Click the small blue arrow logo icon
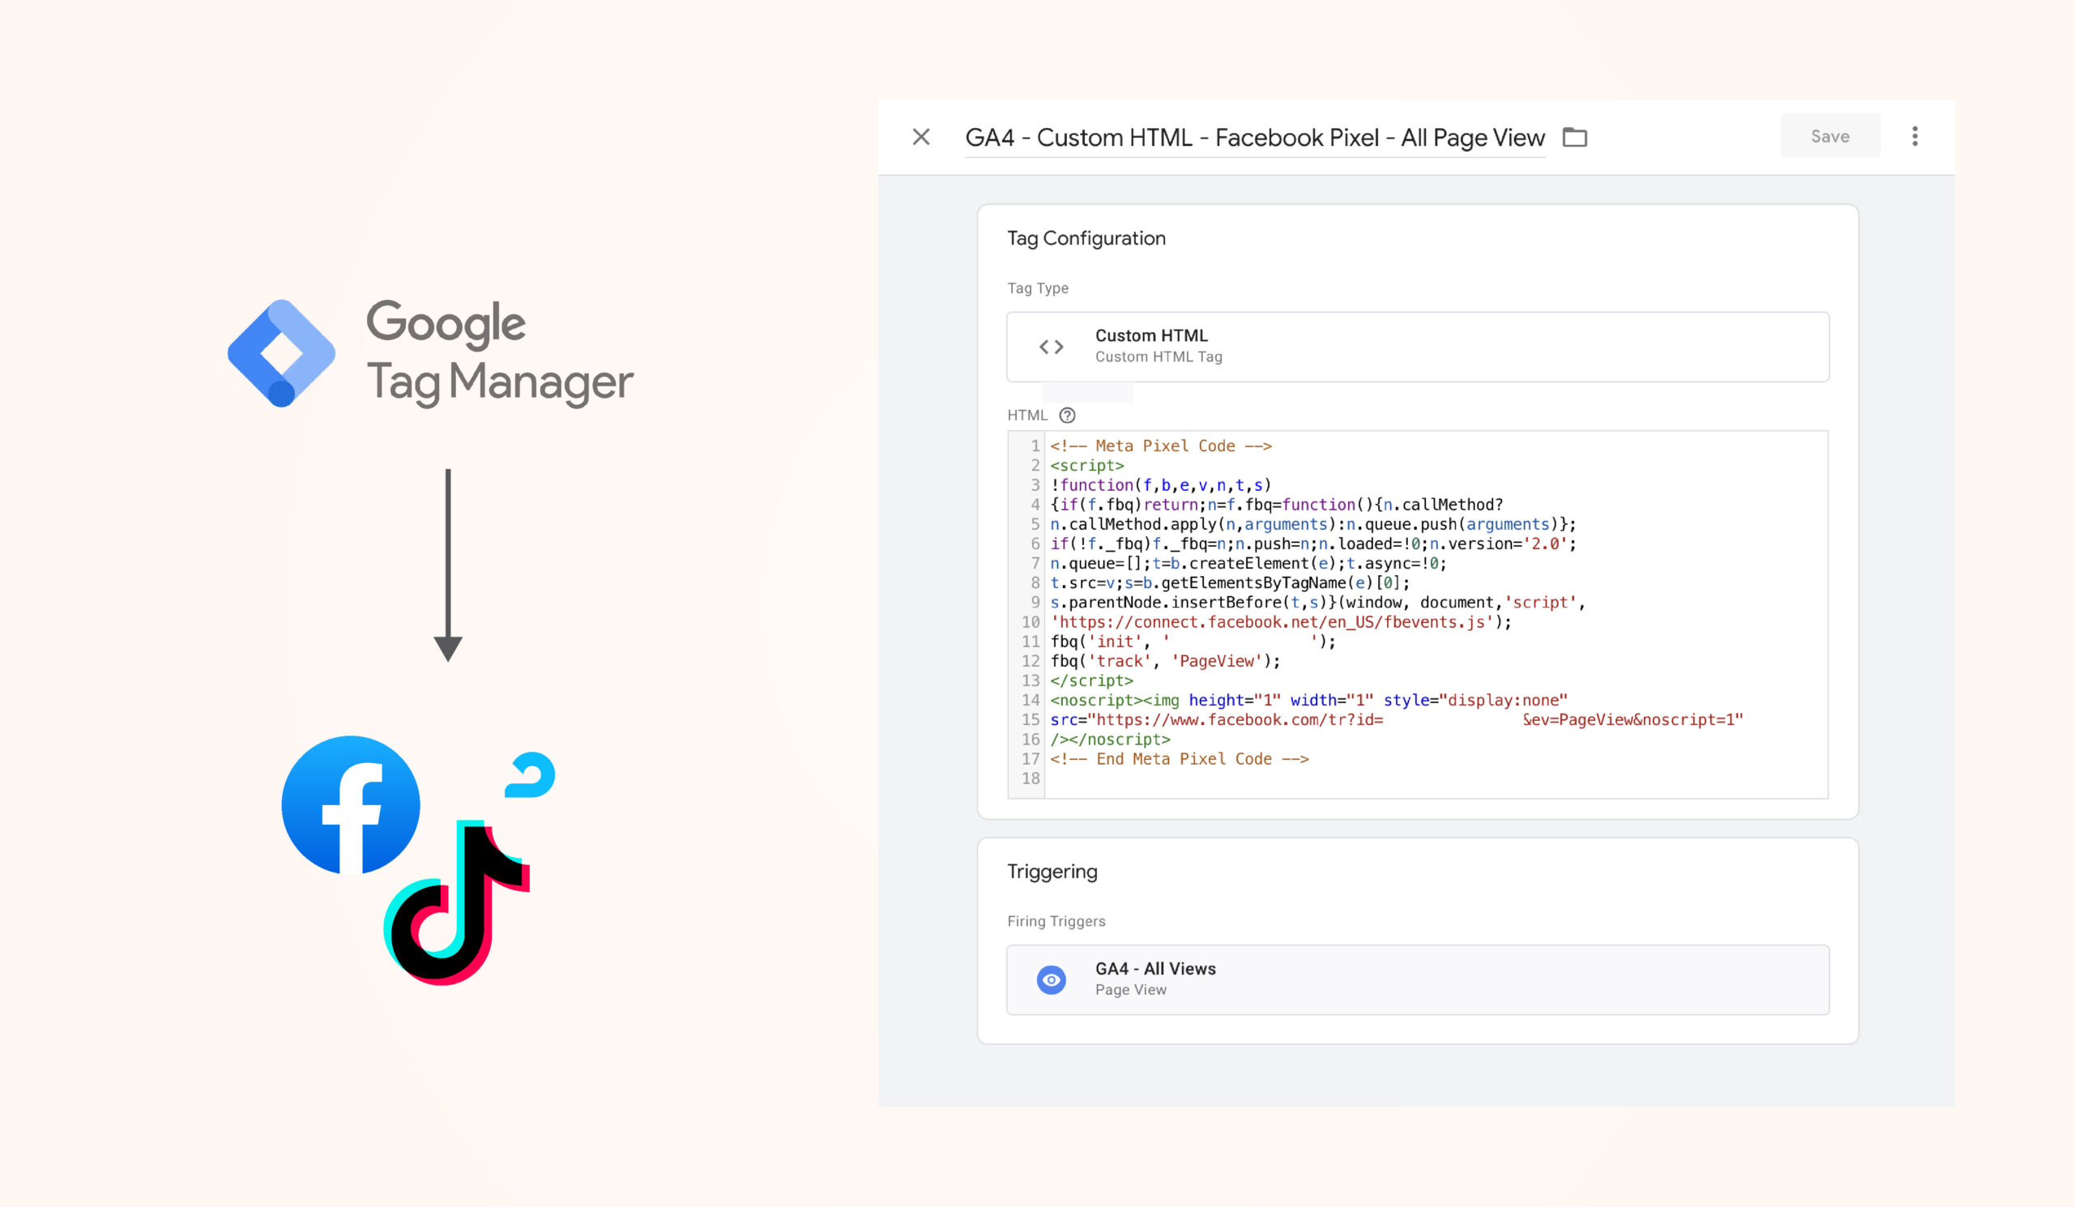 (x=531, y=775)
